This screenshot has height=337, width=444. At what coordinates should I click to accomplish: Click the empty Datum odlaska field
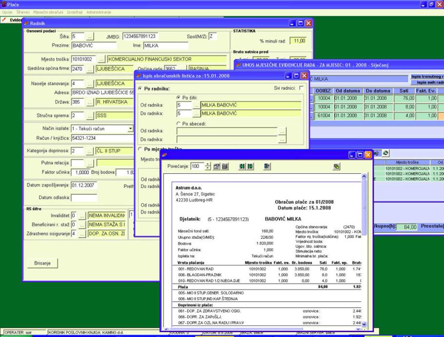[84, 197]
